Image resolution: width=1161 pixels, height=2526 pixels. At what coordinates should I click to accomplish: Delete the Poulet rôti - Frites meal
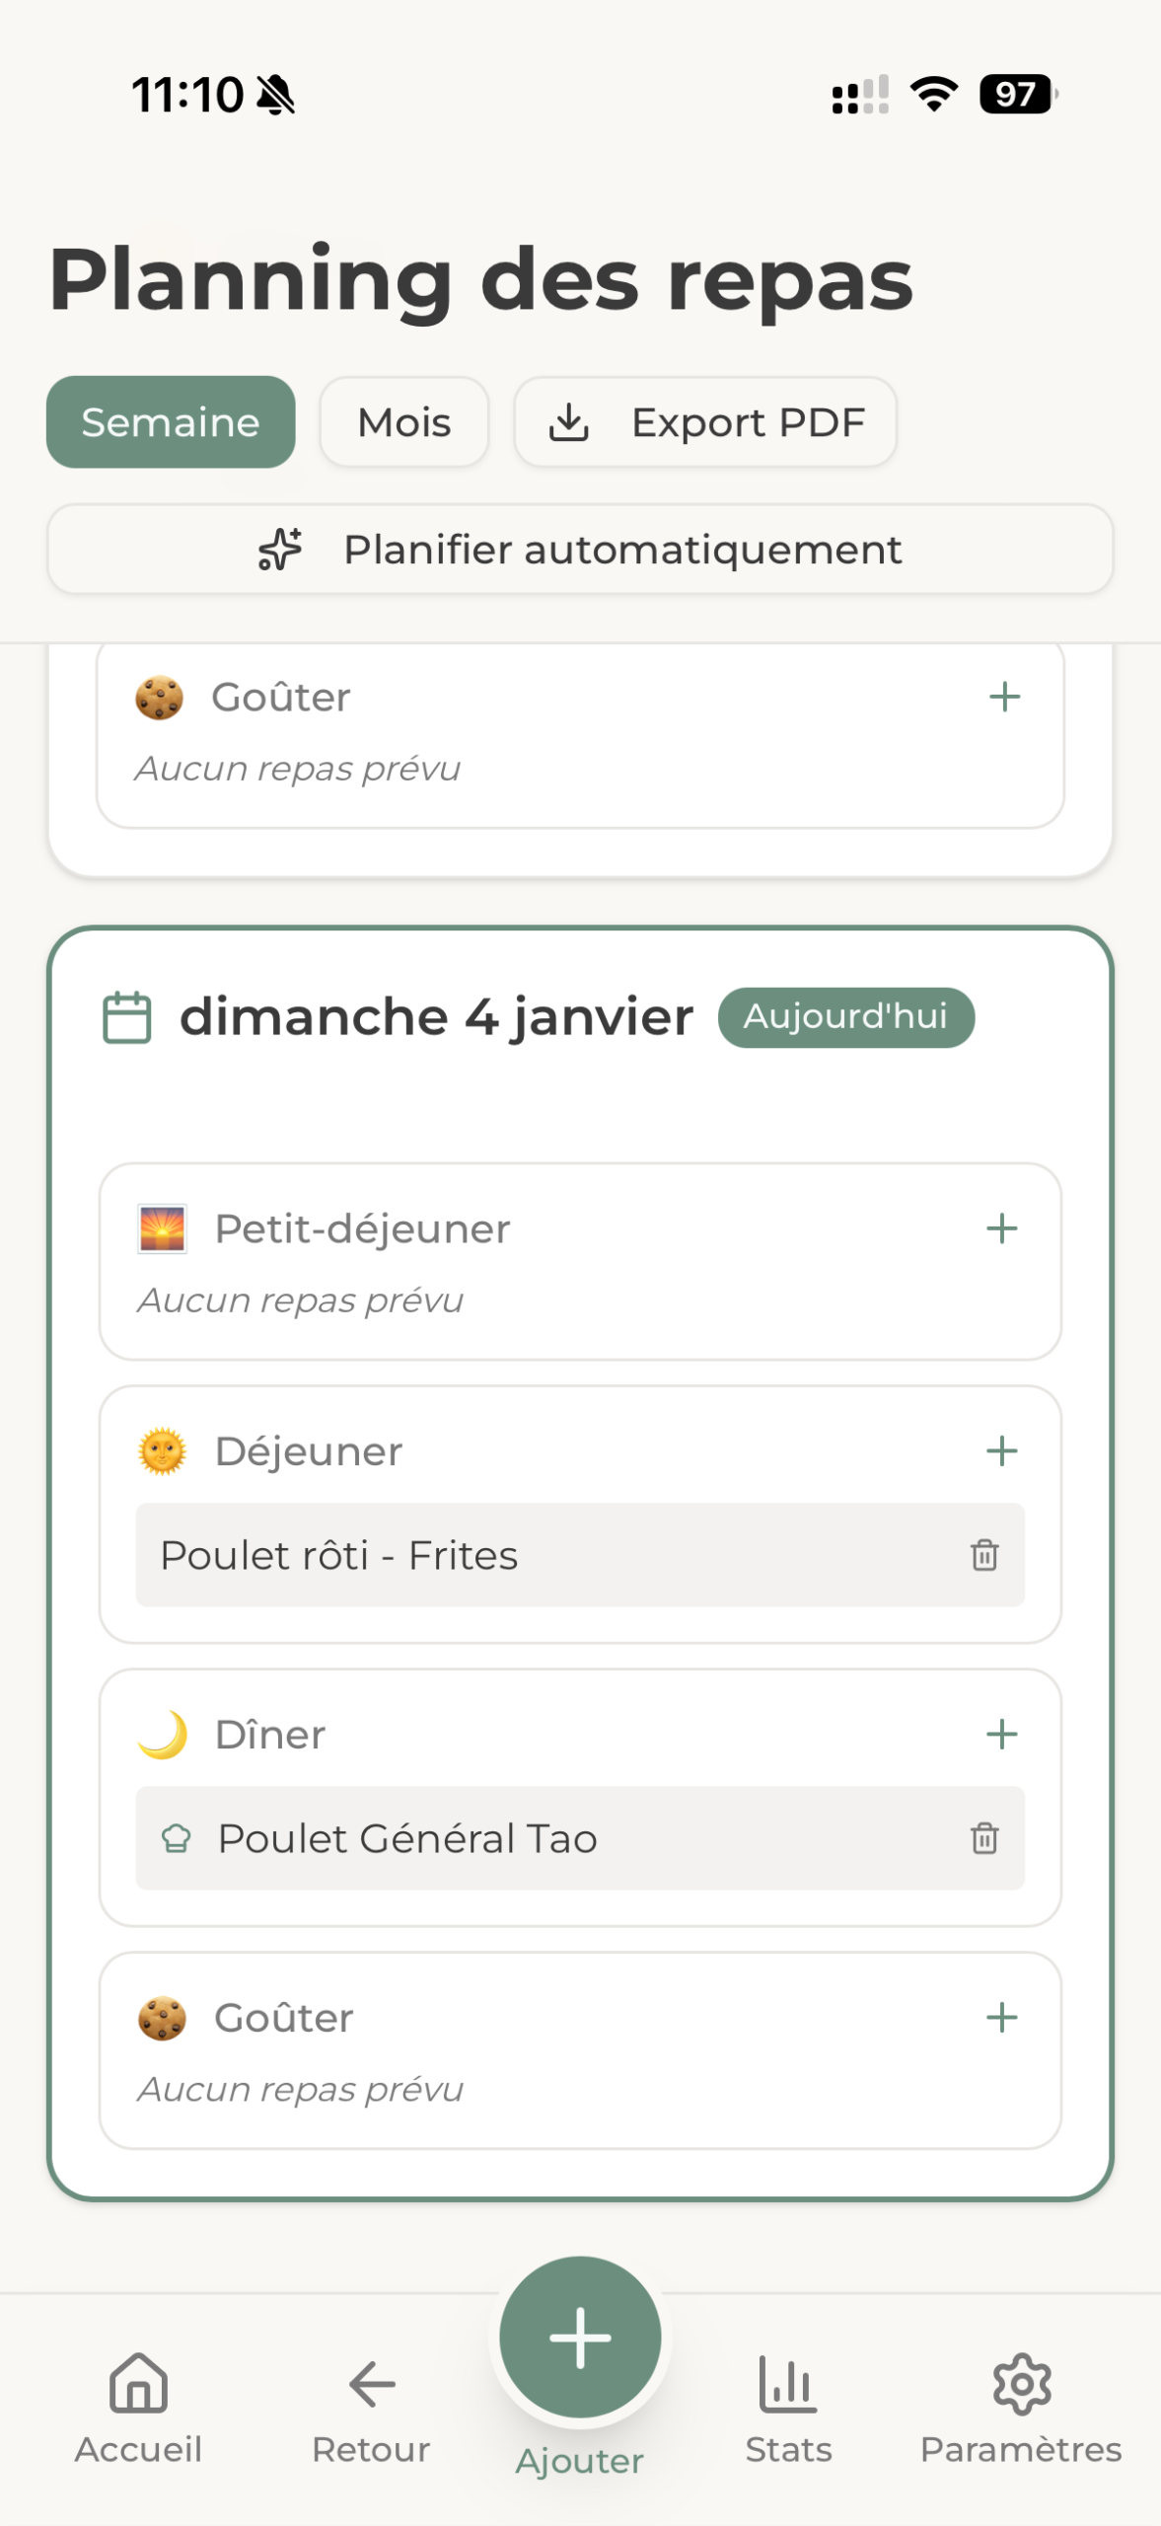click(x=983, y=1555)
